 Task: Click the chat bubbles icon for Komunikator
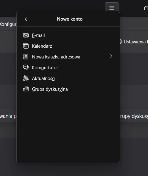pos(26,67)
